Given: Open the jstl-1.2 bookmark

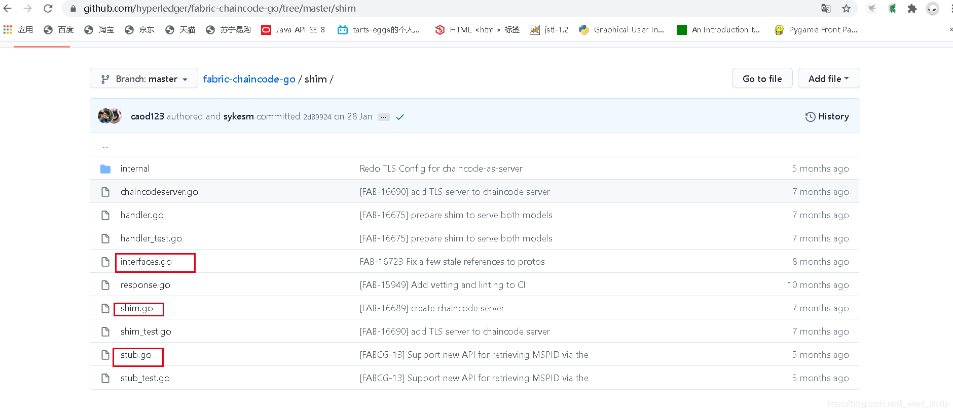Looking at the screenshot, I should point(549,30).
